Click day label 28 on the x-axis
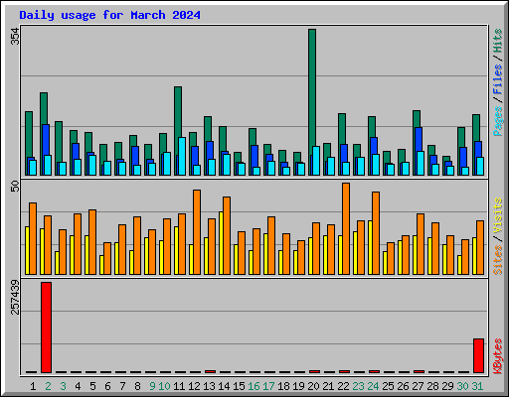The height and width of the screenshot is (397, 509). coord(432,386)
